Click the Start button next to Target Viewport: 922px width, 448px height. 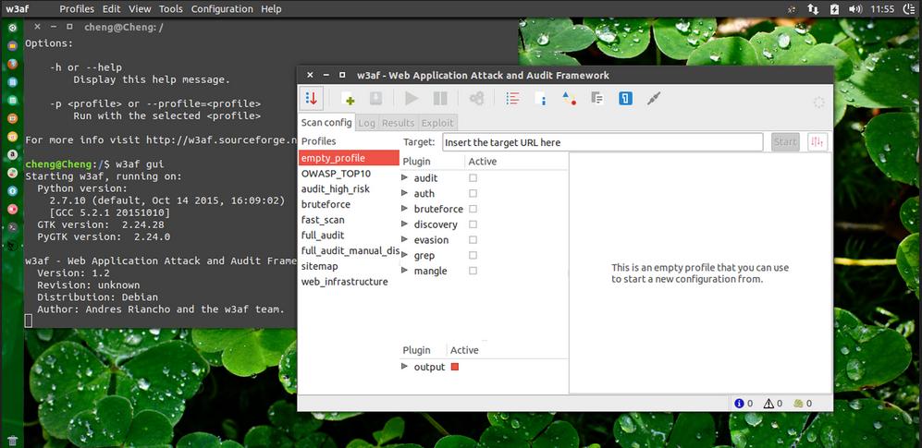coord(785,142)
